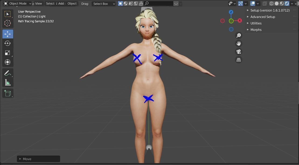Open the Drag Select Box dropdown
Screen dimensions: 299x165
coord(103,3)
